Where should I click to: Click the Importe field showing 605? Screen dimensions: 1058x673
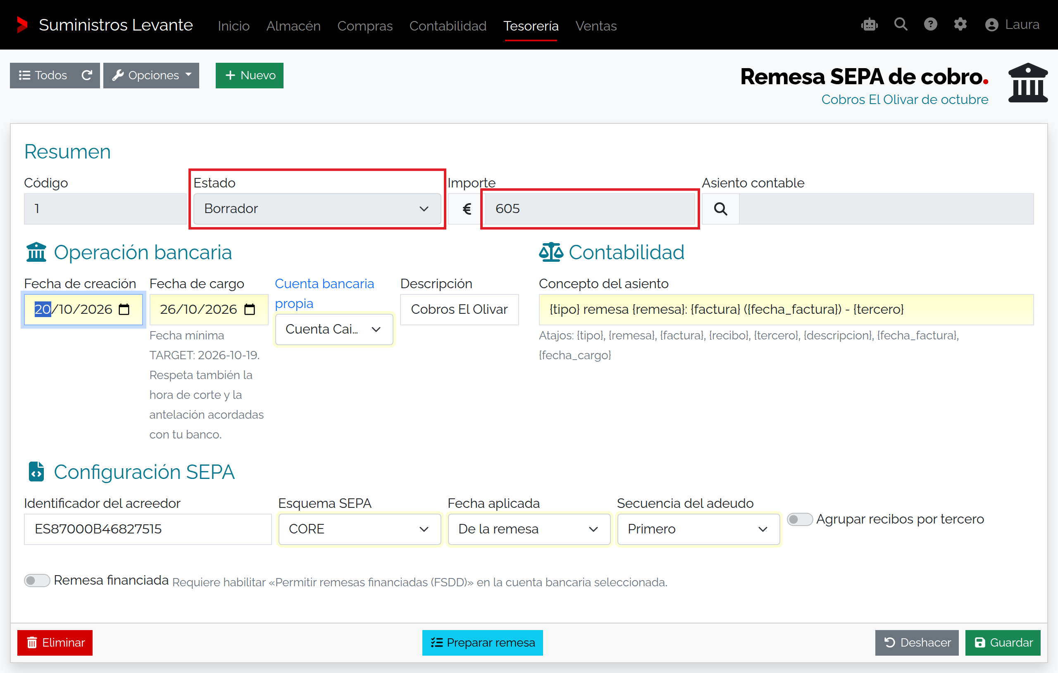(590, 209)
